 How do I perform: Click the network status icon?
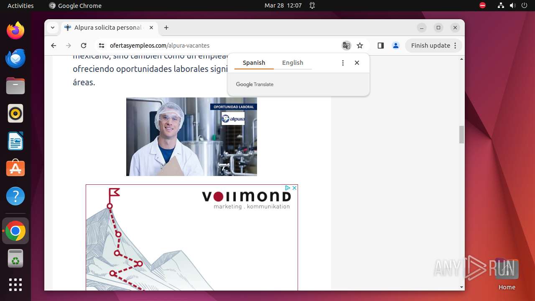(501, 5)
